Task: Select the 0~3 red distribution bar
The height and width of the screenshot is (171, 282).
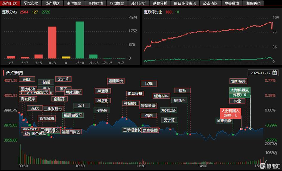Action: click(x=52, y=43)
